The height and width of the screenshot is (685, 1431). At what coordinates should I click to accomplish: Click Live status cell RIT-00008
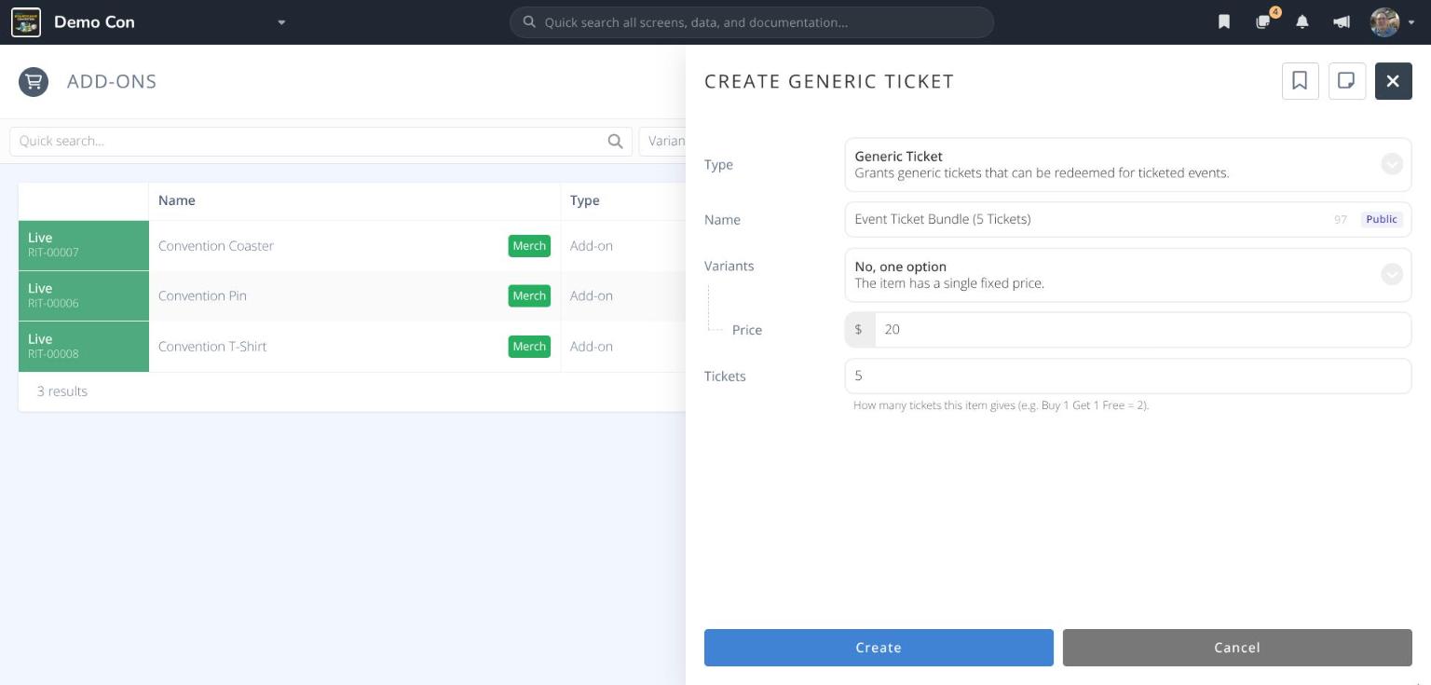point(84,347)
